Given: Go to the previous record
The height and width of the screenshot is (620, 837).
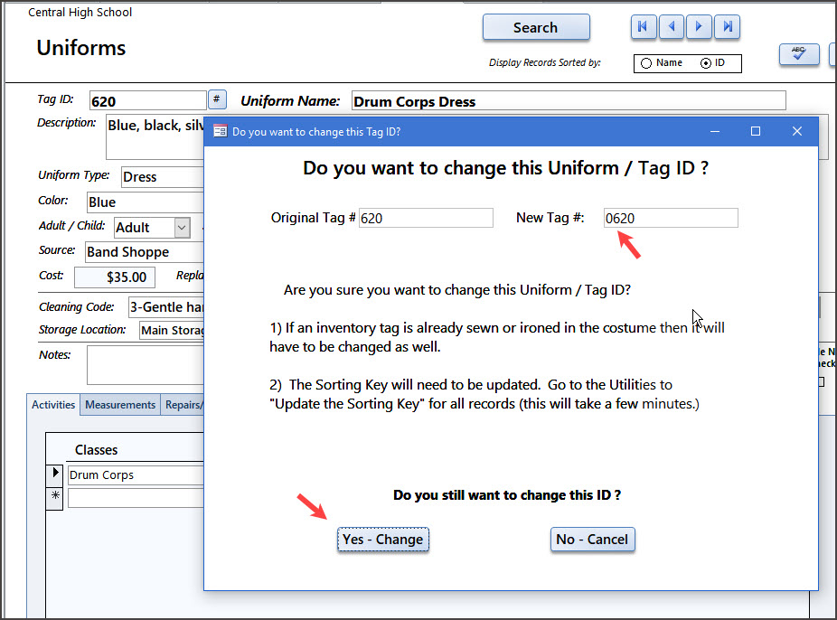Looking at the screenshot, I should [x=671, y=27].
